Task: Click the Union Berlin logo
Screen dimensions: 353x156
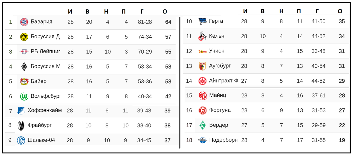Action: pyautogui.click(x=202, y=51)
